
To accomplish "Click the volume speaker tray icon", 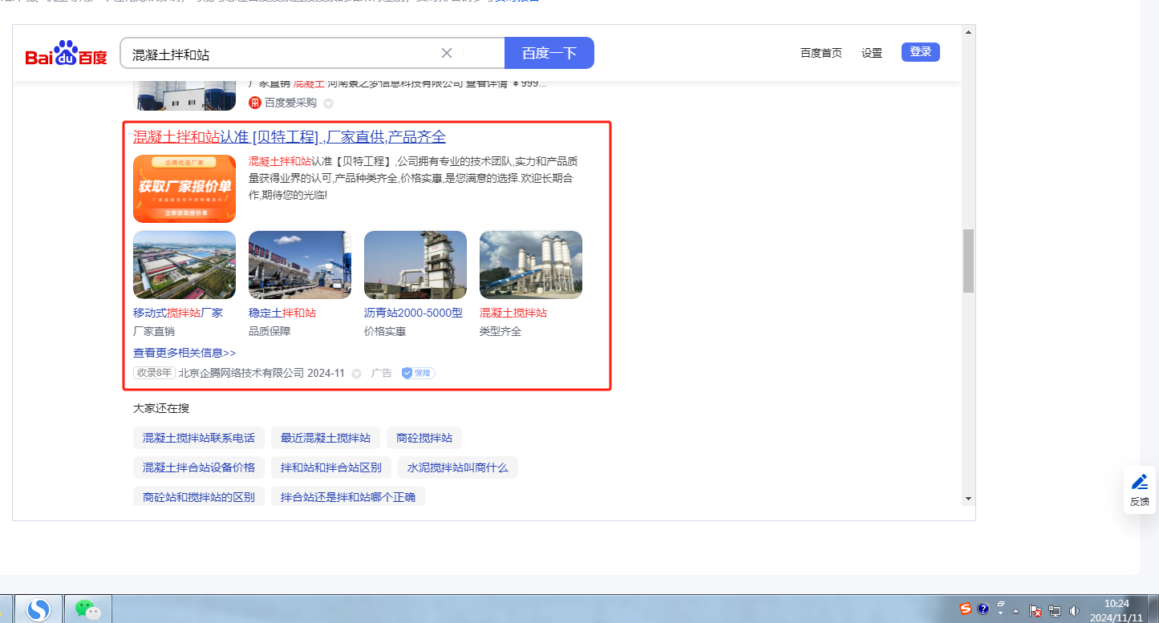I will [1074, 611].
